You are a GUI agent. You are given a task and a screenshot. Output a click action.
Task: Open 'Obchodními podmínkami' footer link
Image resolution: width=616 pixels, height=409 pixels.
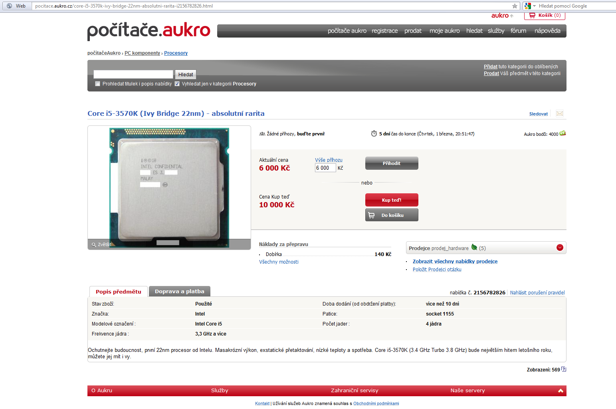[x=376, y=403]
